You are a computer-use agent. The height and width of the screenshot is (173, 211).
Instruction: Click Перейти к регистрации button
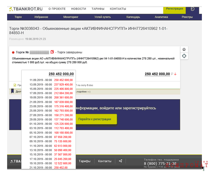(x=96, y=119)
